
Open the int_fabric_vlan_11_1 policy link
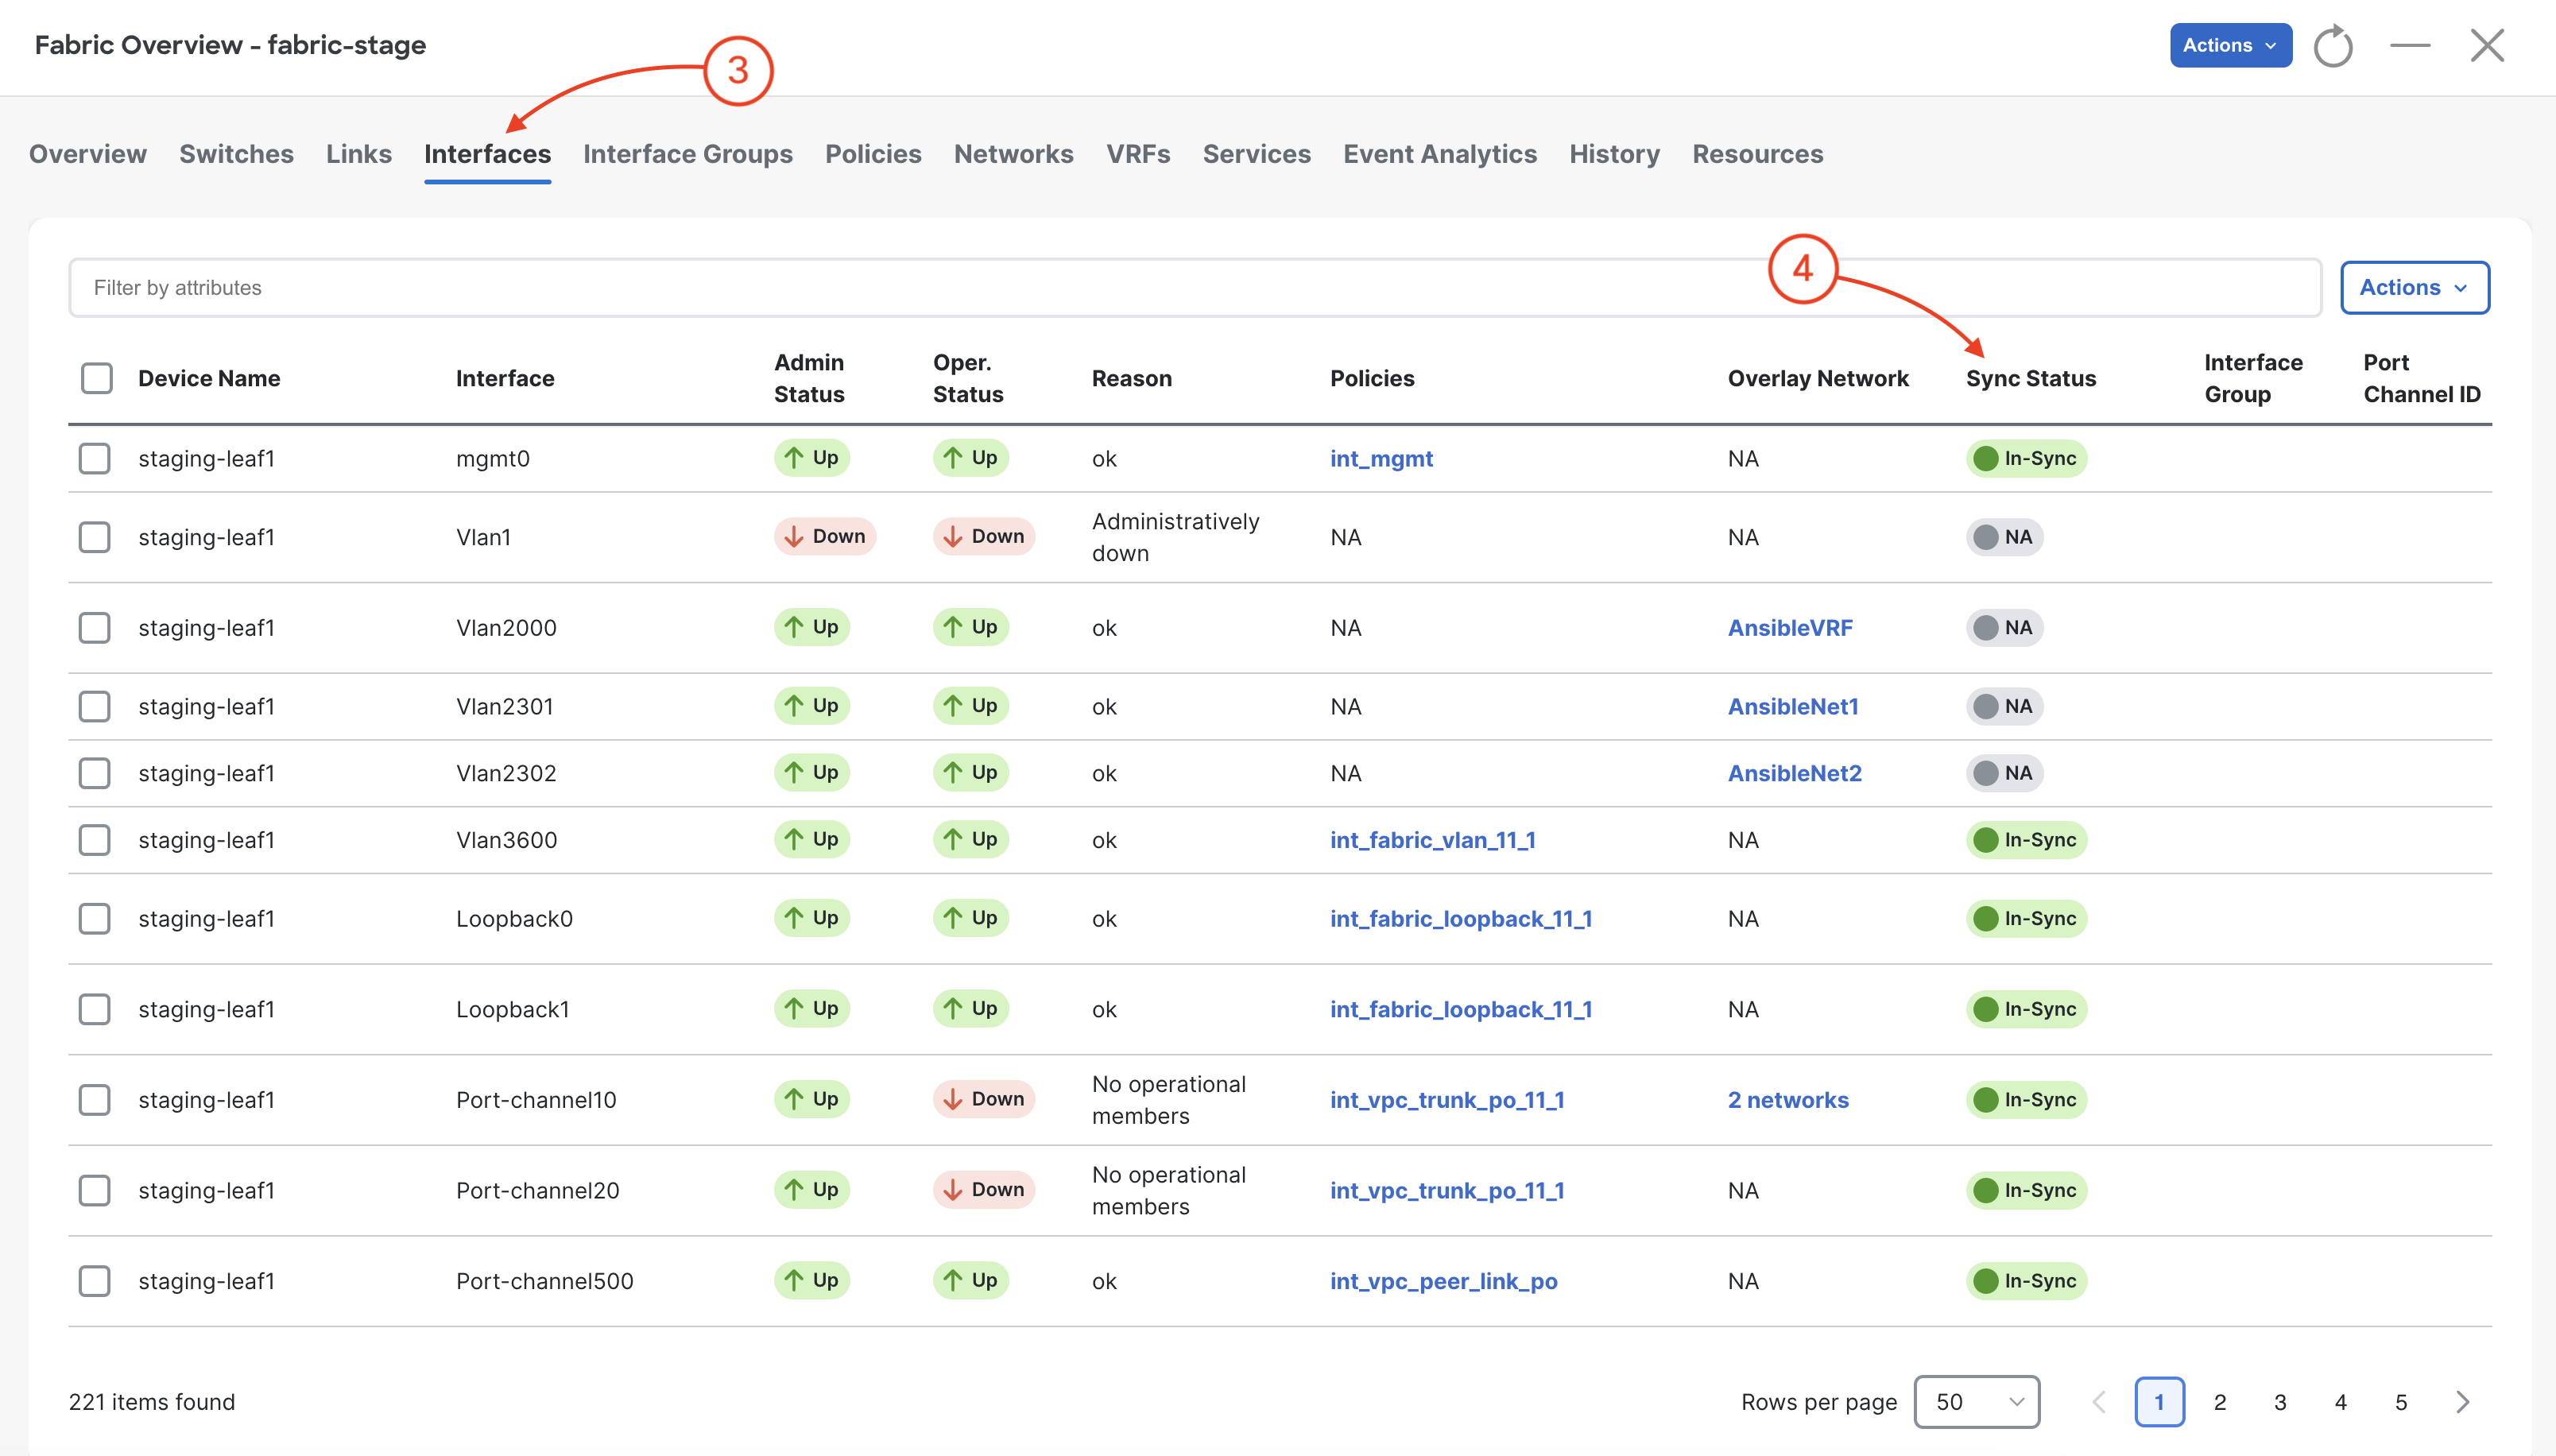click(1433, 841)
